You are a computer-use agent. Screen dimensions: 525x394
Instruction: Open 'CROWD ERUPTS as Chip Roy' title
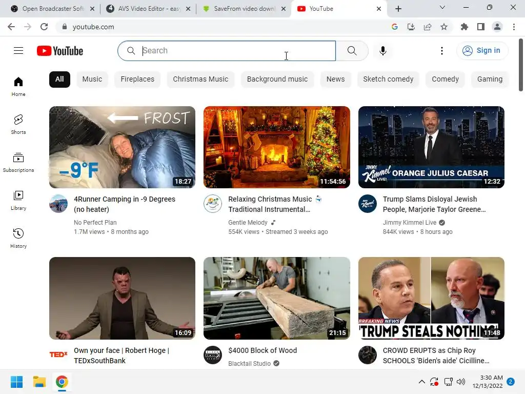tap(436, 356)
